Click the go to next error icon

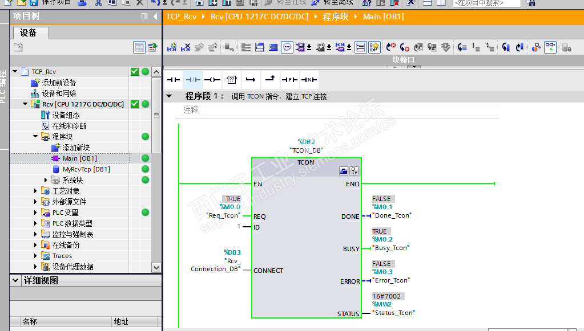(x=405, y=47)
